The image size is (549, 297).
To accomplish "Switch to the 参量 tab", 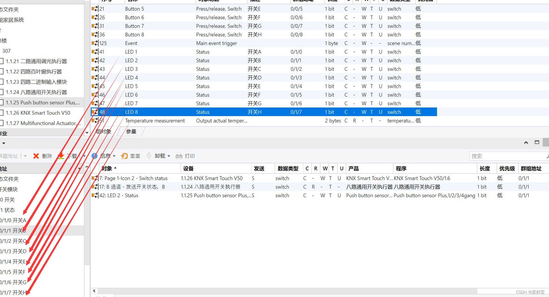I will point(131,132).
